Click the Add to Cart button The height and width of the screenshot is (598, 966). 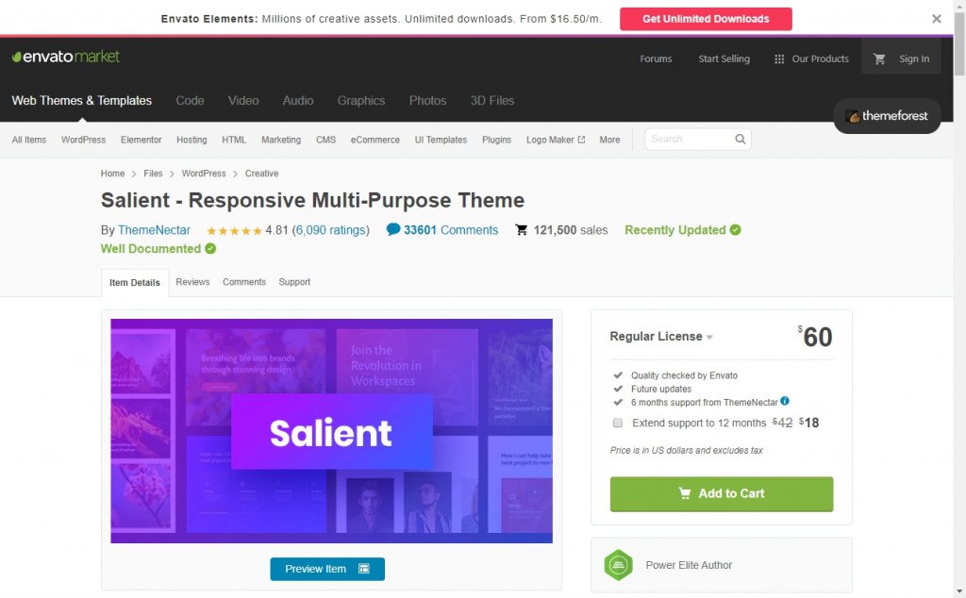click(x=722, y=494)
